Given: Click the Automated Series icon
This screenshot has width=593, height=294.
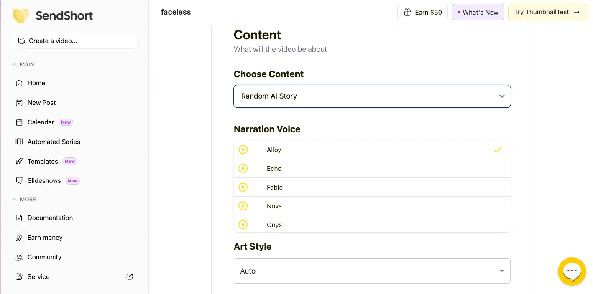Looking at the screenshot, I should (x=19, y=142).
